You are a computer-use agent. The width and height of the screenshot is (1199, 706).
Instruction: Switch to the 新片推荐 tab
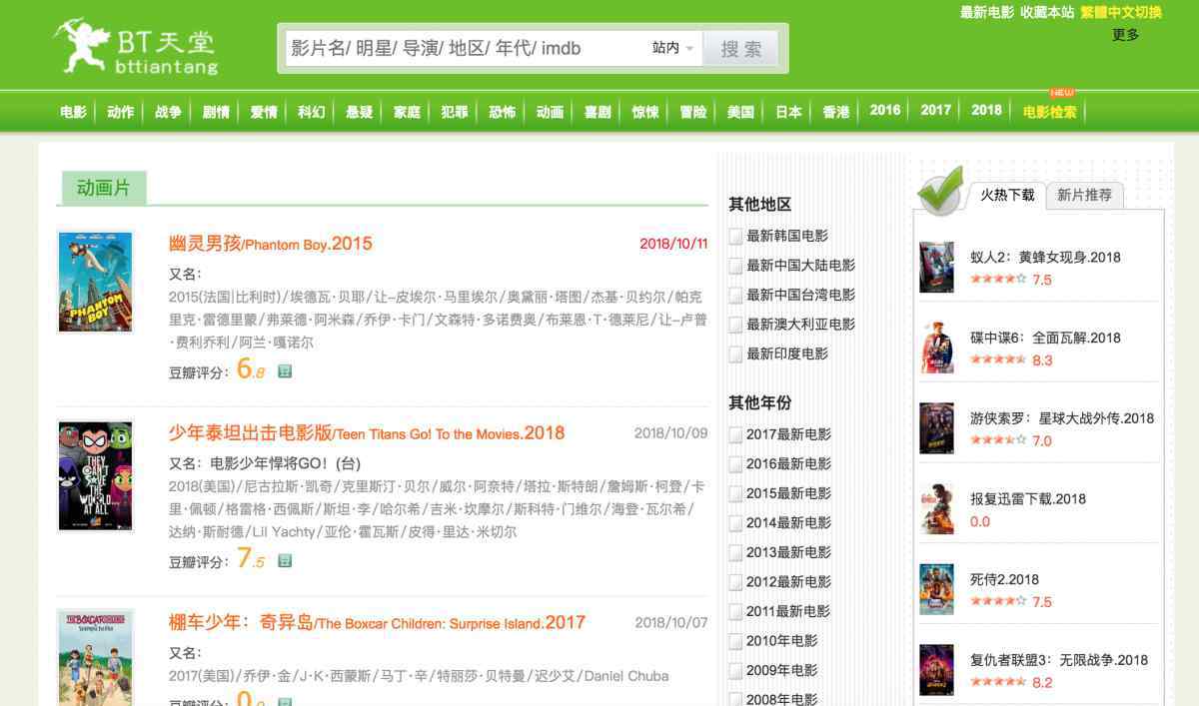point(1084,195)
